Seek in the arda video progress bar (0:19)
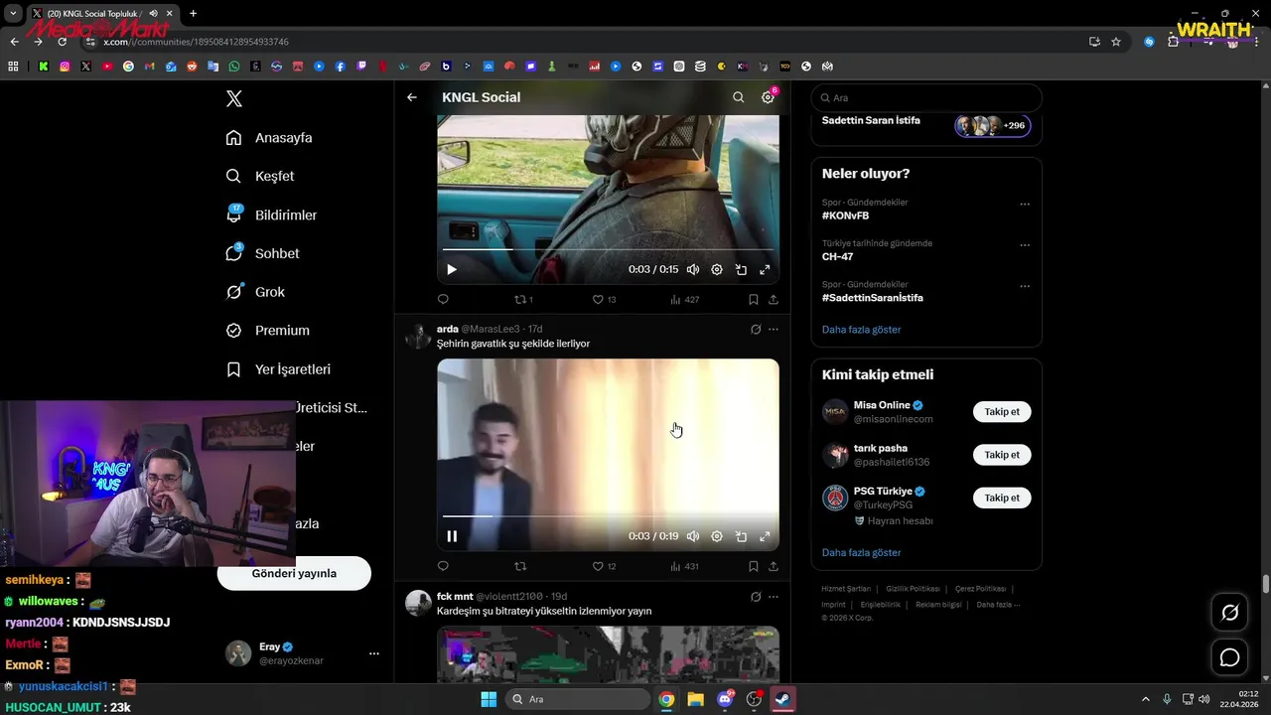Viewport: 1271px width, 715px height. [x=608, y=516]
